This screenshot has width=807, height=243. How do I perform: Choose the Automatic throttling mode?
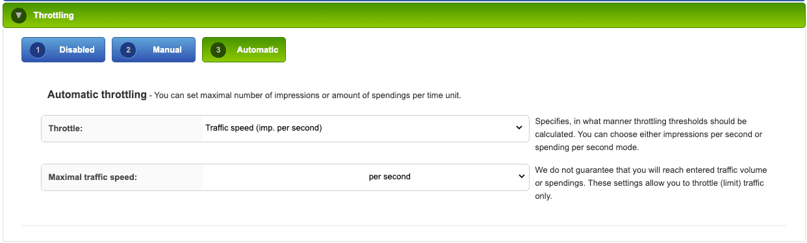coord(244,50)
